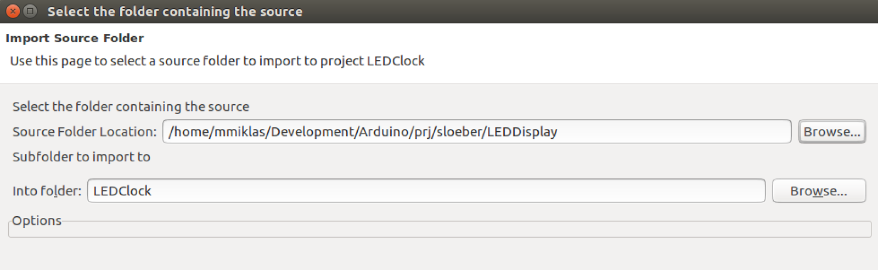Screen dimensions: 878x270
Task: Click the "Source Folder Location:" label
Action: (85, 132)
